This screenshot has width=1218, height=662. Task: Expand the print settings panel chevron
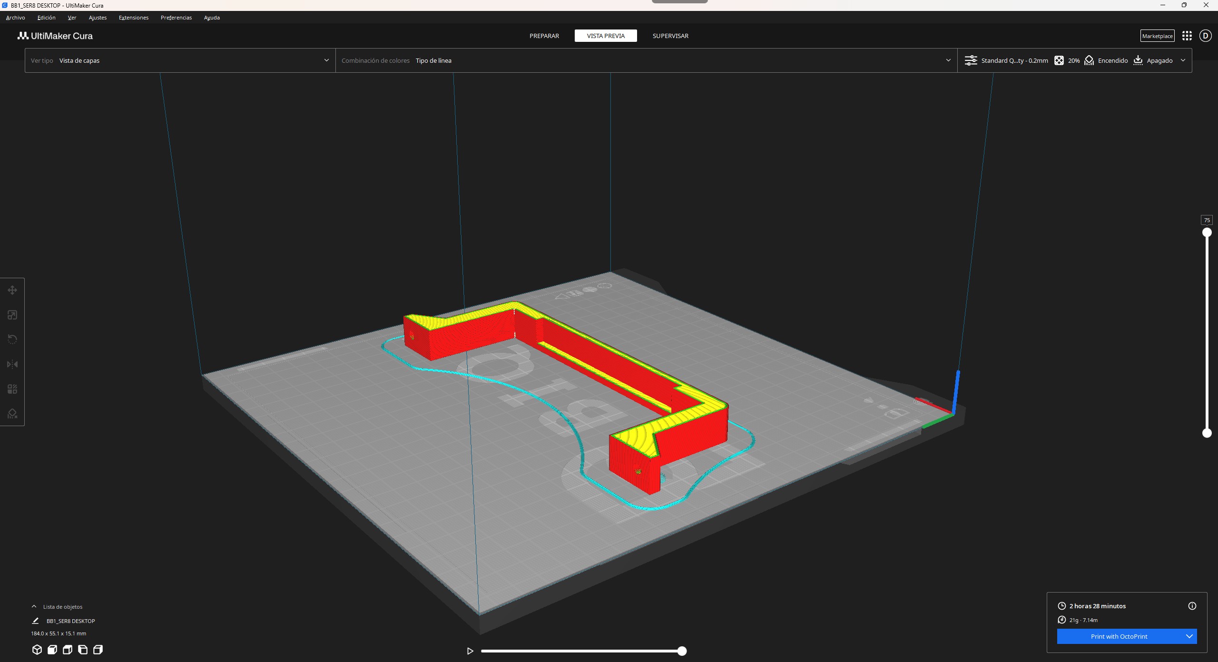tap(1183, 60)
